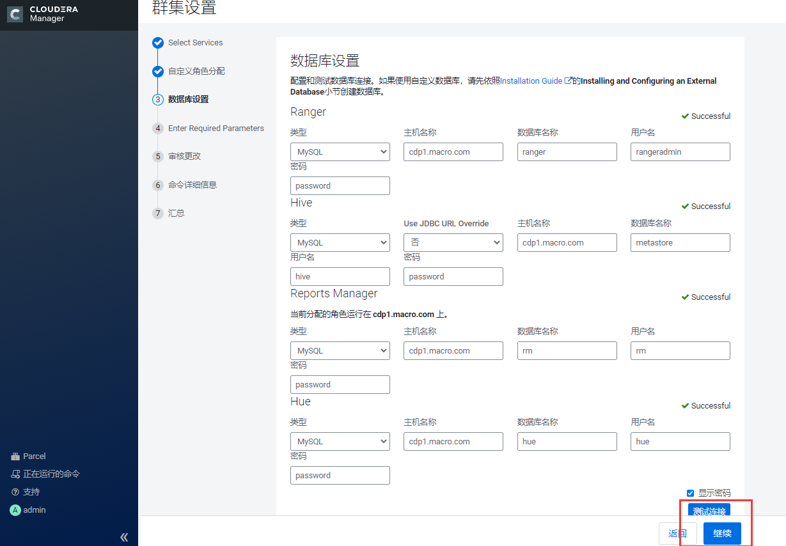Toggle the 显示密码 checkbox

690,493
